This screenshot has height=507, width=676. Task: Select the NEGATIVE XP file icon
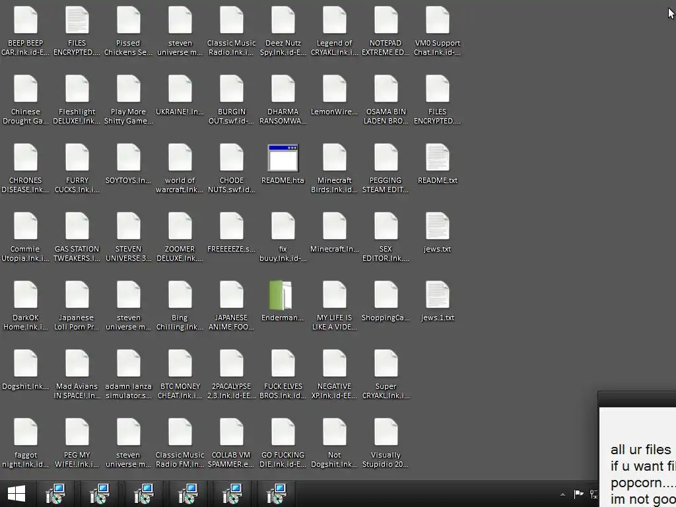click(x=335, y=363)
